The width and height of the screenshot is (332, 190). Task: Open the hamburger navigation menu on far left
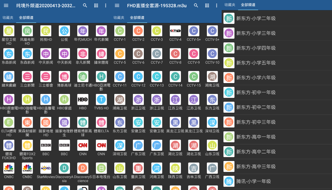[6, 5]
